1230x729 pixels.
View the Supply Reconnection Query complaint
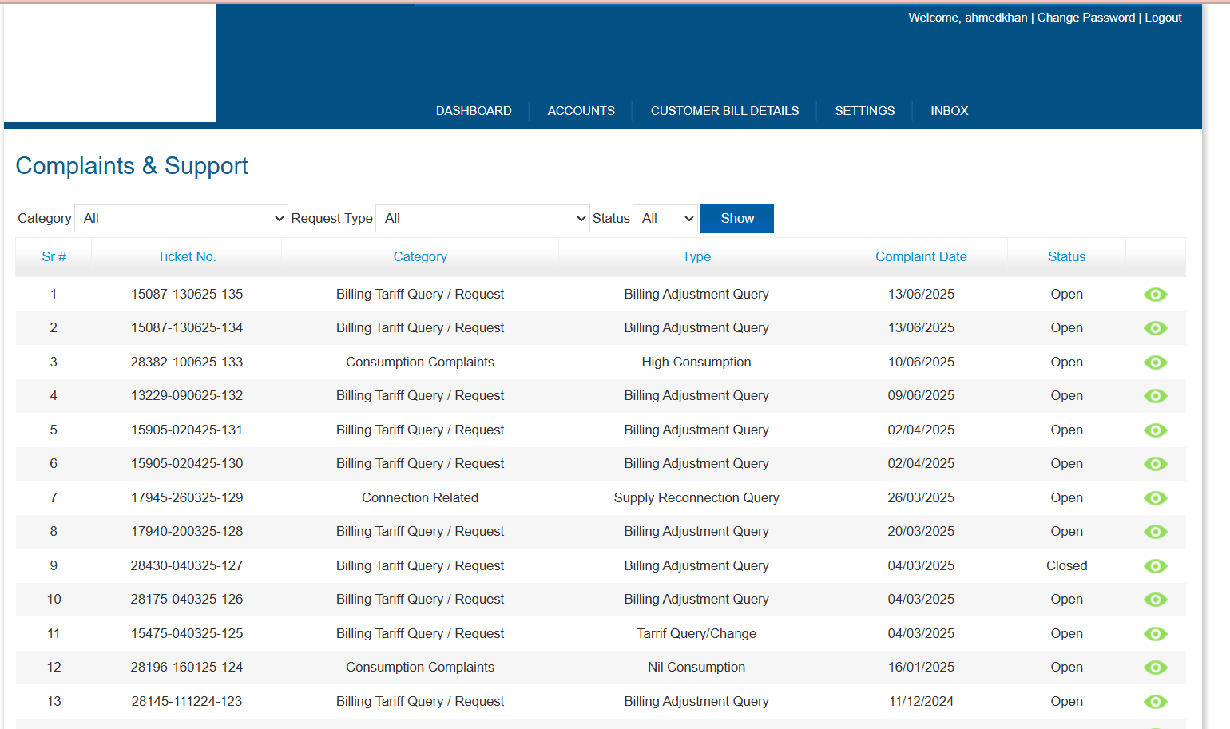[1155, 498]
